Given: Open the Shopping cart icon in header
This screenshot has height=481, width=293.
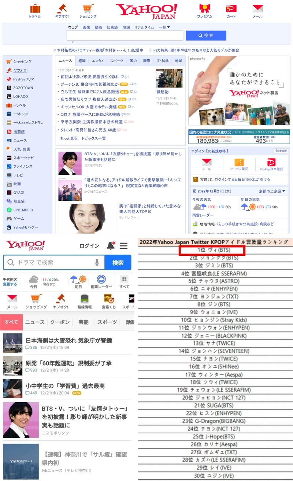Looking at the screenshot, I should click(x=88, y=8).
